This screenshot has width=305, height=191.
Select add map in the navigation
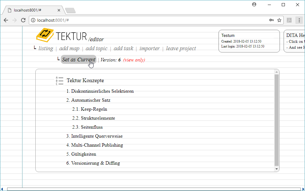click(x=69, y=48)
